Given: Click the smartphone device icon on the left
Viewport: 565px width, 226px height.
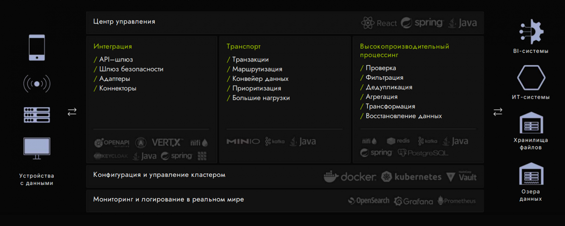Looking at the screenshot, I should [36, 47].
